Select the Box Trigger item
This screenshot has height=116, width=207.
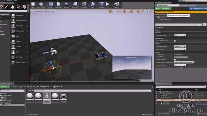(20, 57)
